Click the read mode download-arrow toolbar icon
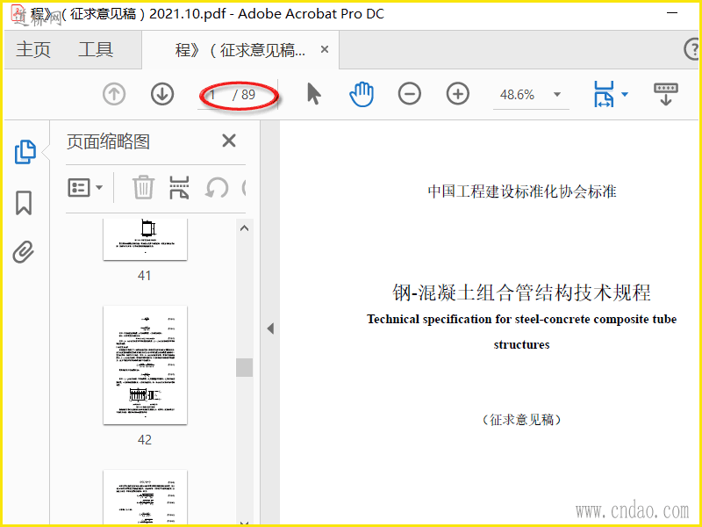Image resolution: width=702 pixels, height=527 pixels. coord(666,94)
